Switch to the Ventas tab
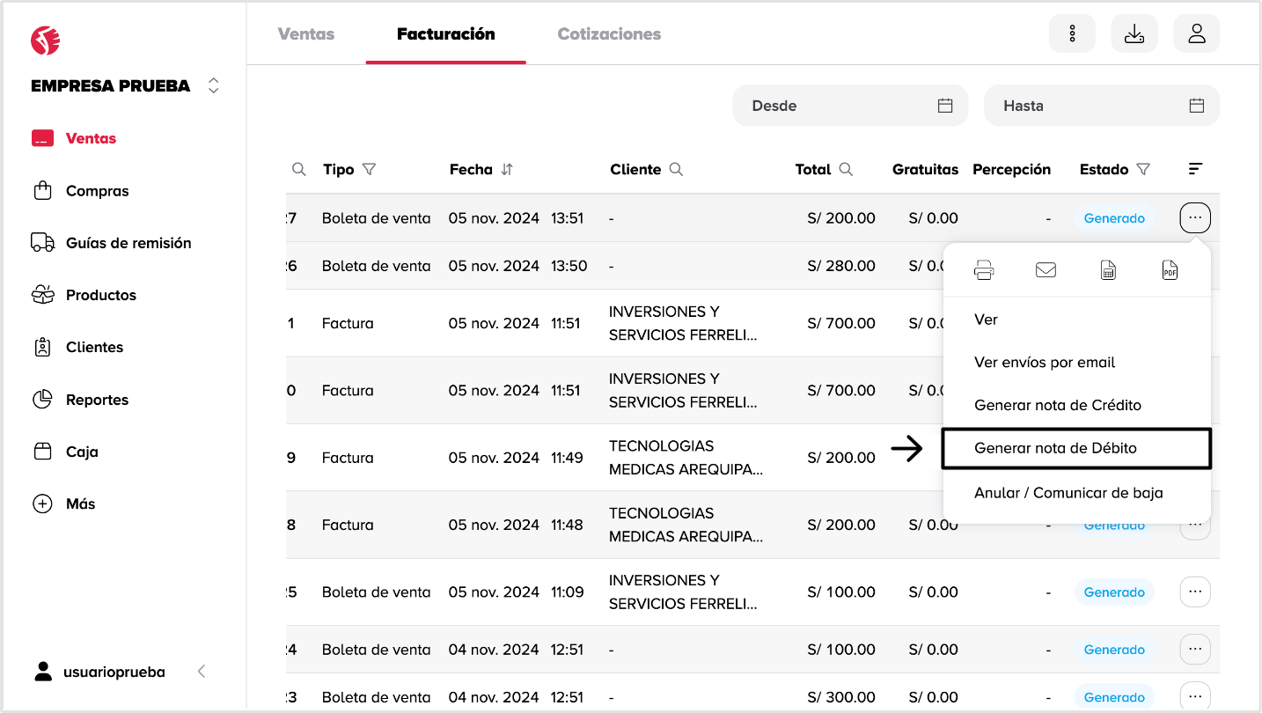Viewport: 1262px width, 713px height. [x=306, y=34]
